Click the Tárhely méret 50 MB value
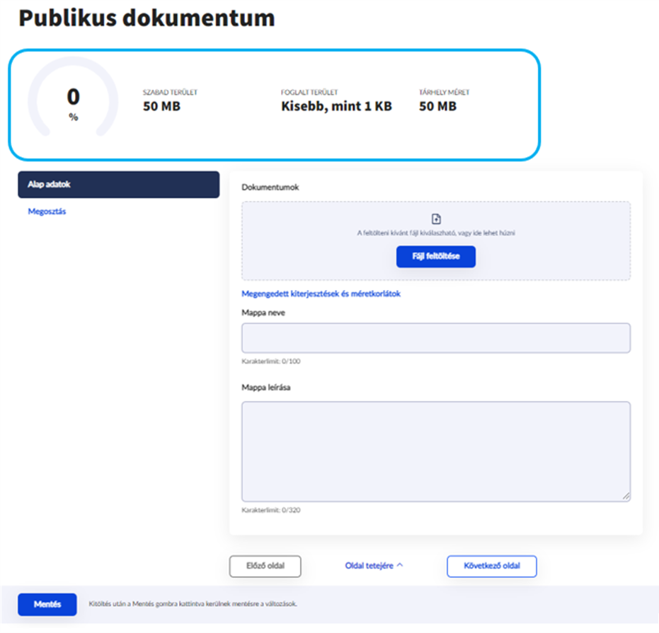This screenshot has height=633, width=659. [x=437, y=106]
